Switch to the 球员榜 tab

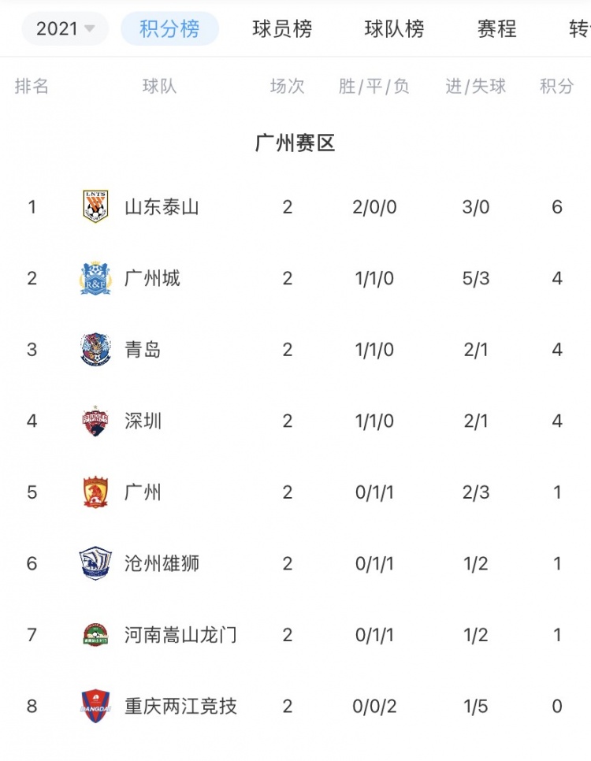(x=282, y=29)
